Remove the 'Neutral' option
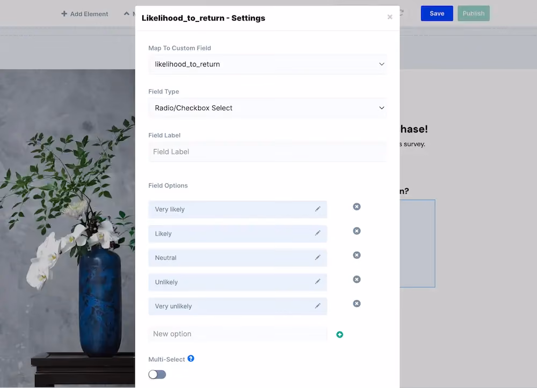Screen dimensions: 537x388 [x=357, y=255]
